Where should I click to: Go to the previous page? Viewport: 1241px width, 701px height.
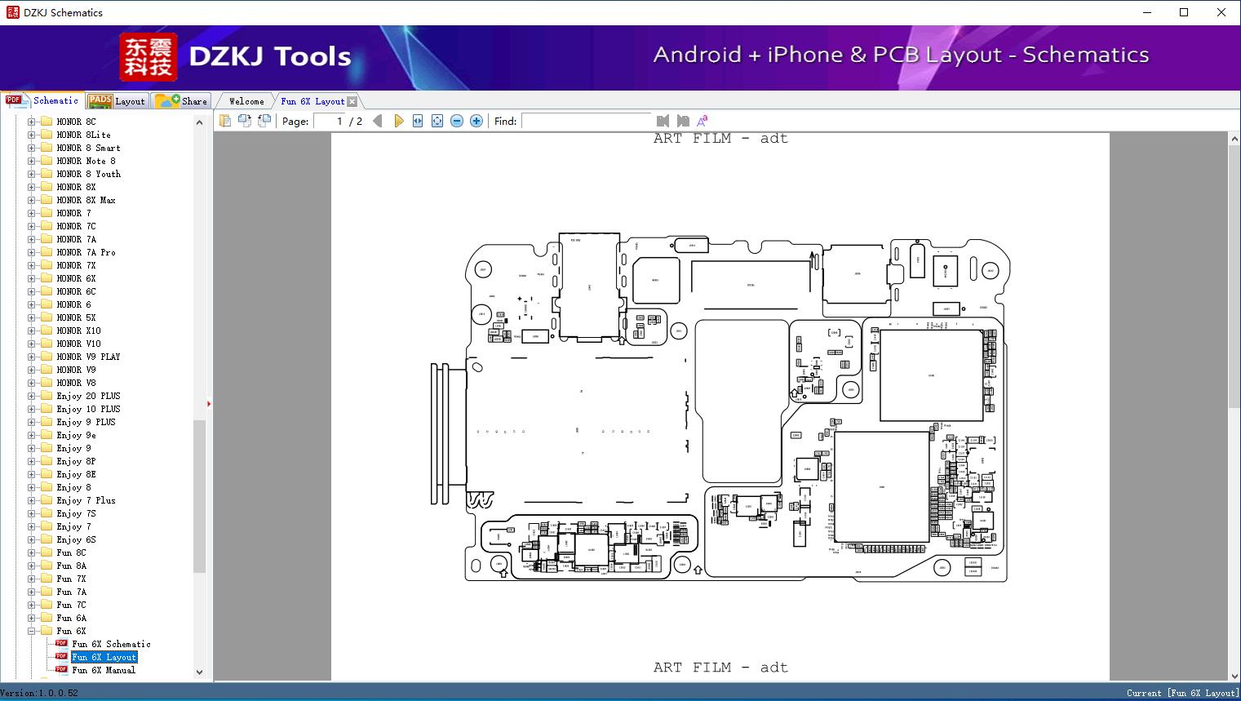click(377, 121)
